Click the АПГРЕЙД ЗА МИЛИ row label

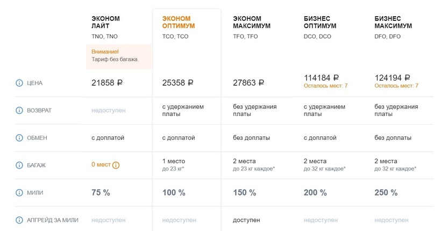point(52,220)
